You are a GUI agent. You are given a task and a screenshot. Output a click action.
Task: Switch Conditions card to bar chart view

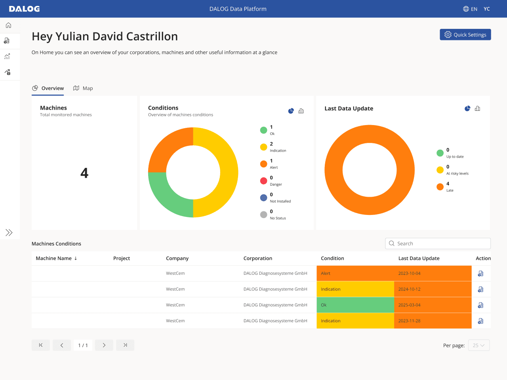[301, 111]
